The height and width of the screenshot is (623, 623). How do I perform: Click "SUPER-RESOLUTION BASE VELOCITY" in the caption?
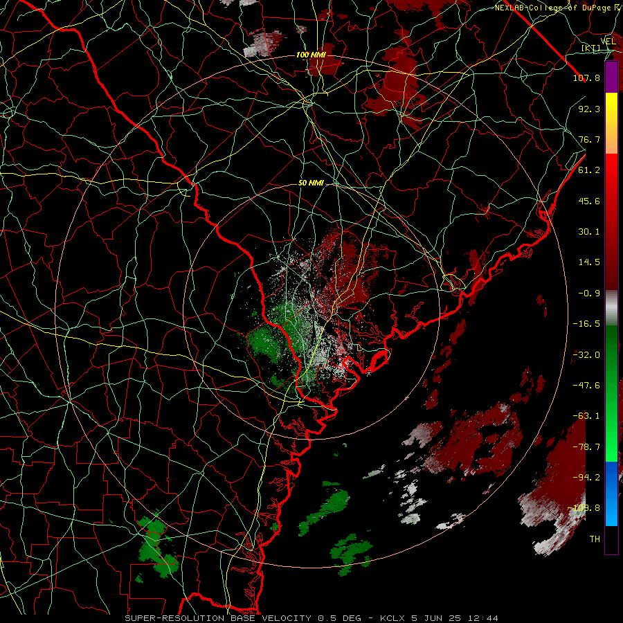tap(218, 618)
